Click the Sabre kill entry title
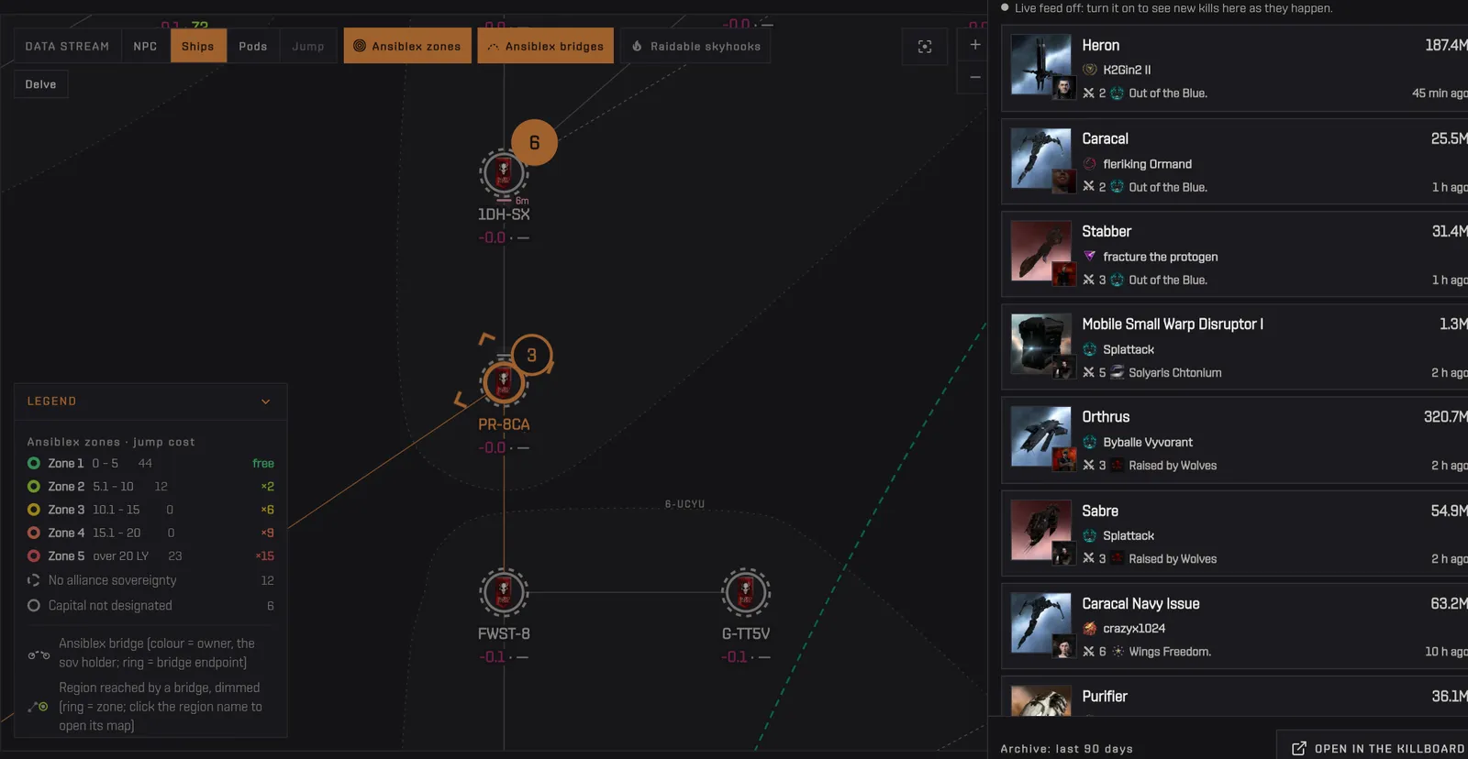This screenshot has width=1468, height=759. pyautogui.click(x=1100, y=511)
